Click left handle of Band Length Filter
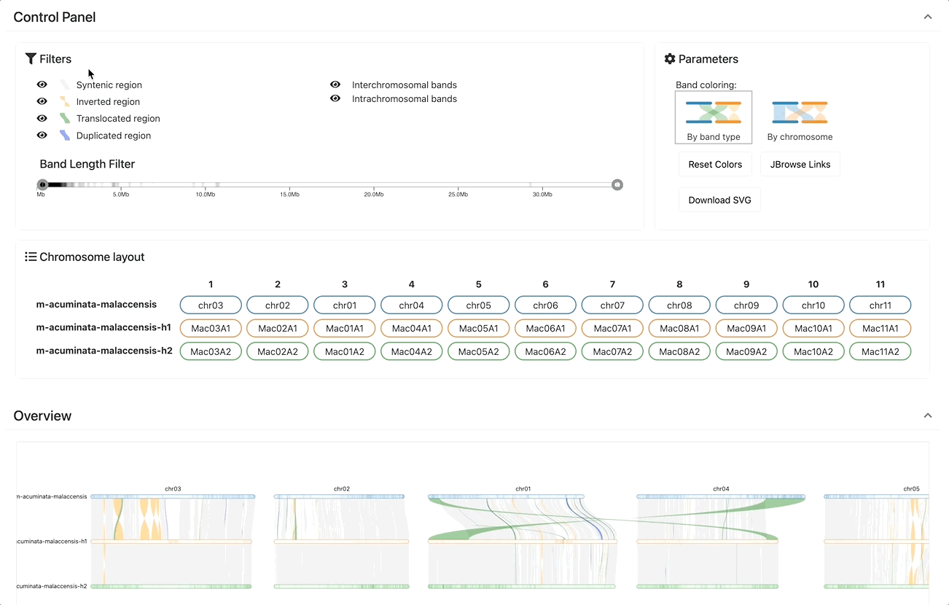Image resolution: width=949 pixels, height=605 pixels. (42, 185)
